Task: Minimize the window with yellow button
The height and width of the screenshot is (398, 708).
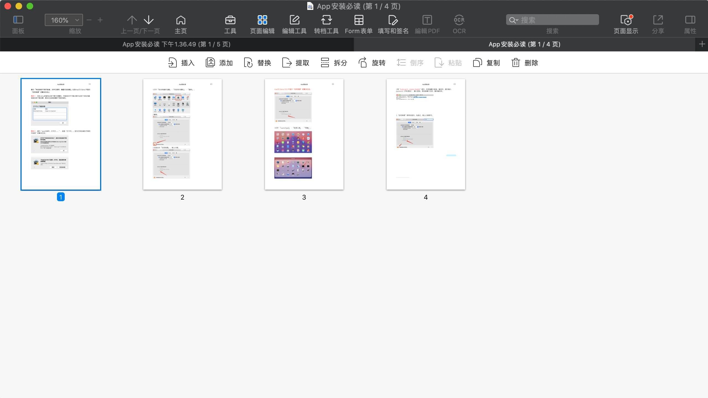Action: pos(19,6)
